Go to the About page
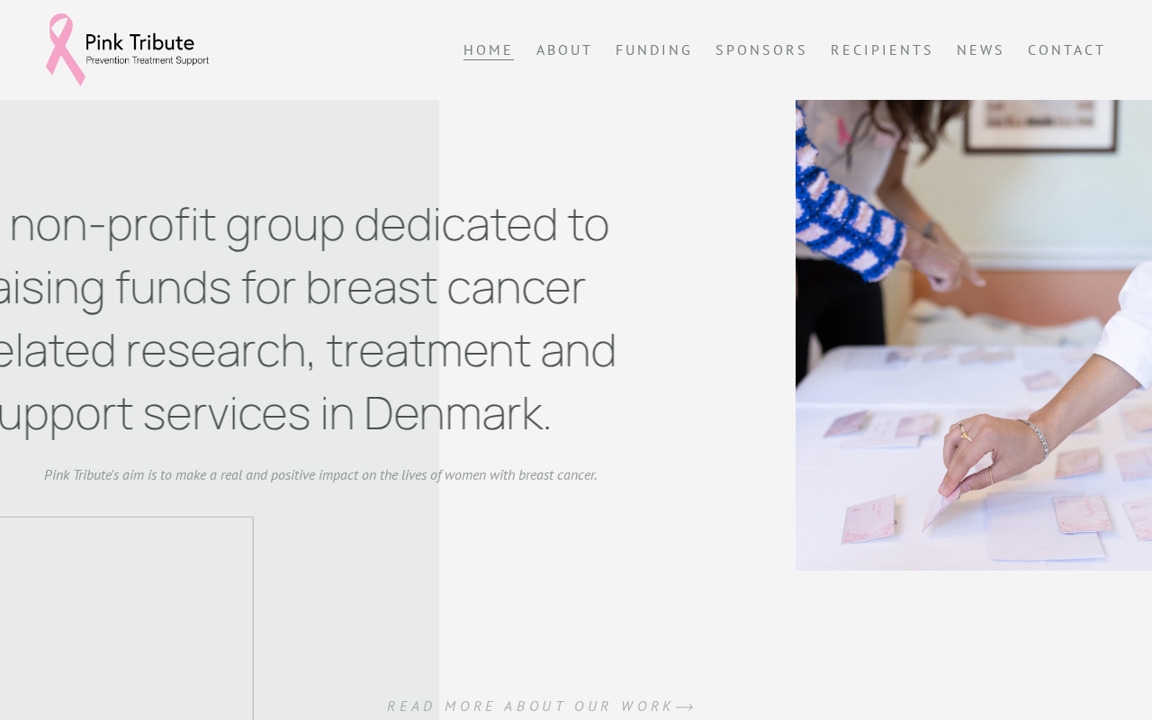The image size is (1152, 720). tap(564, 50)
